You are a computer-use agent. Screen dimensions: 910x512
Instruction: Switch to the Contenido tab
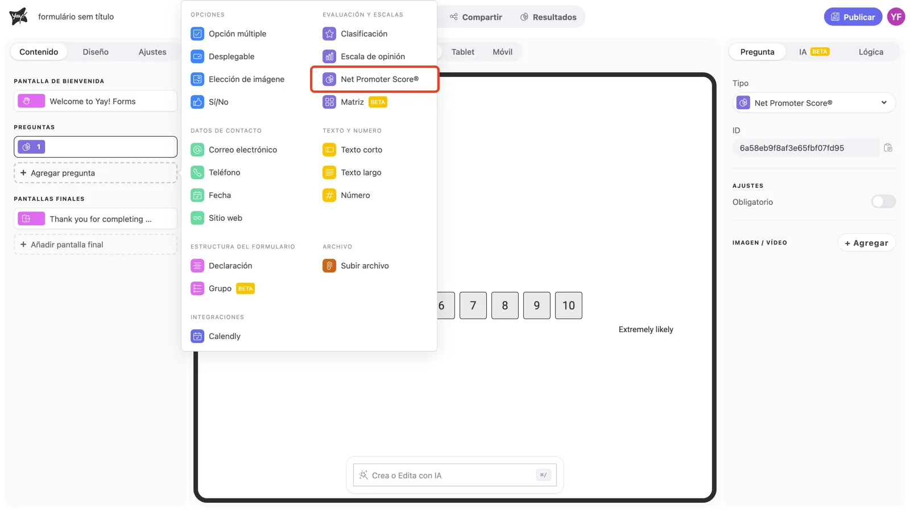(x=39, y=52)
